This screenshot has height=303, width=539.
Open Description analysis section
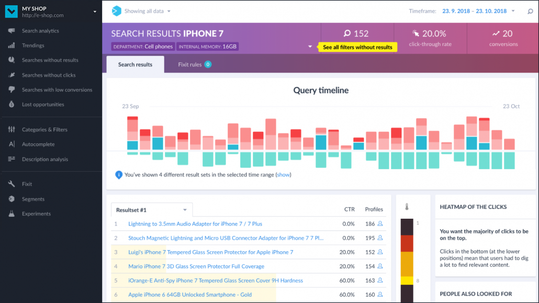pos(45,159)
